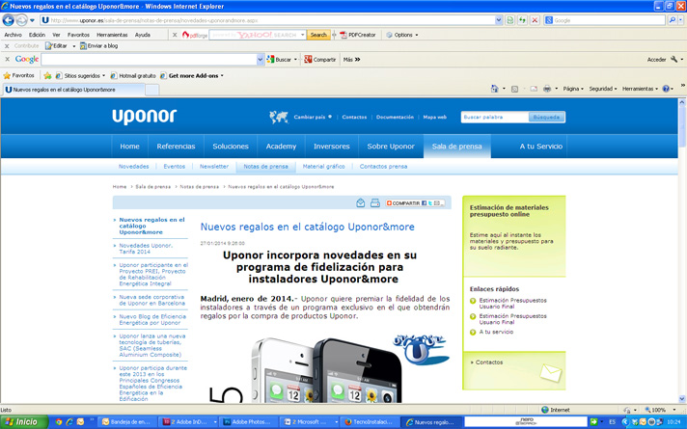
Task: Click in the Google toolbar search field
Action: point(149,59)
